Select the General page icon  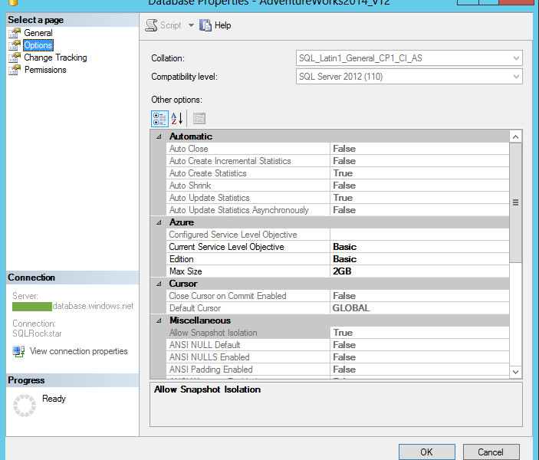15,33
